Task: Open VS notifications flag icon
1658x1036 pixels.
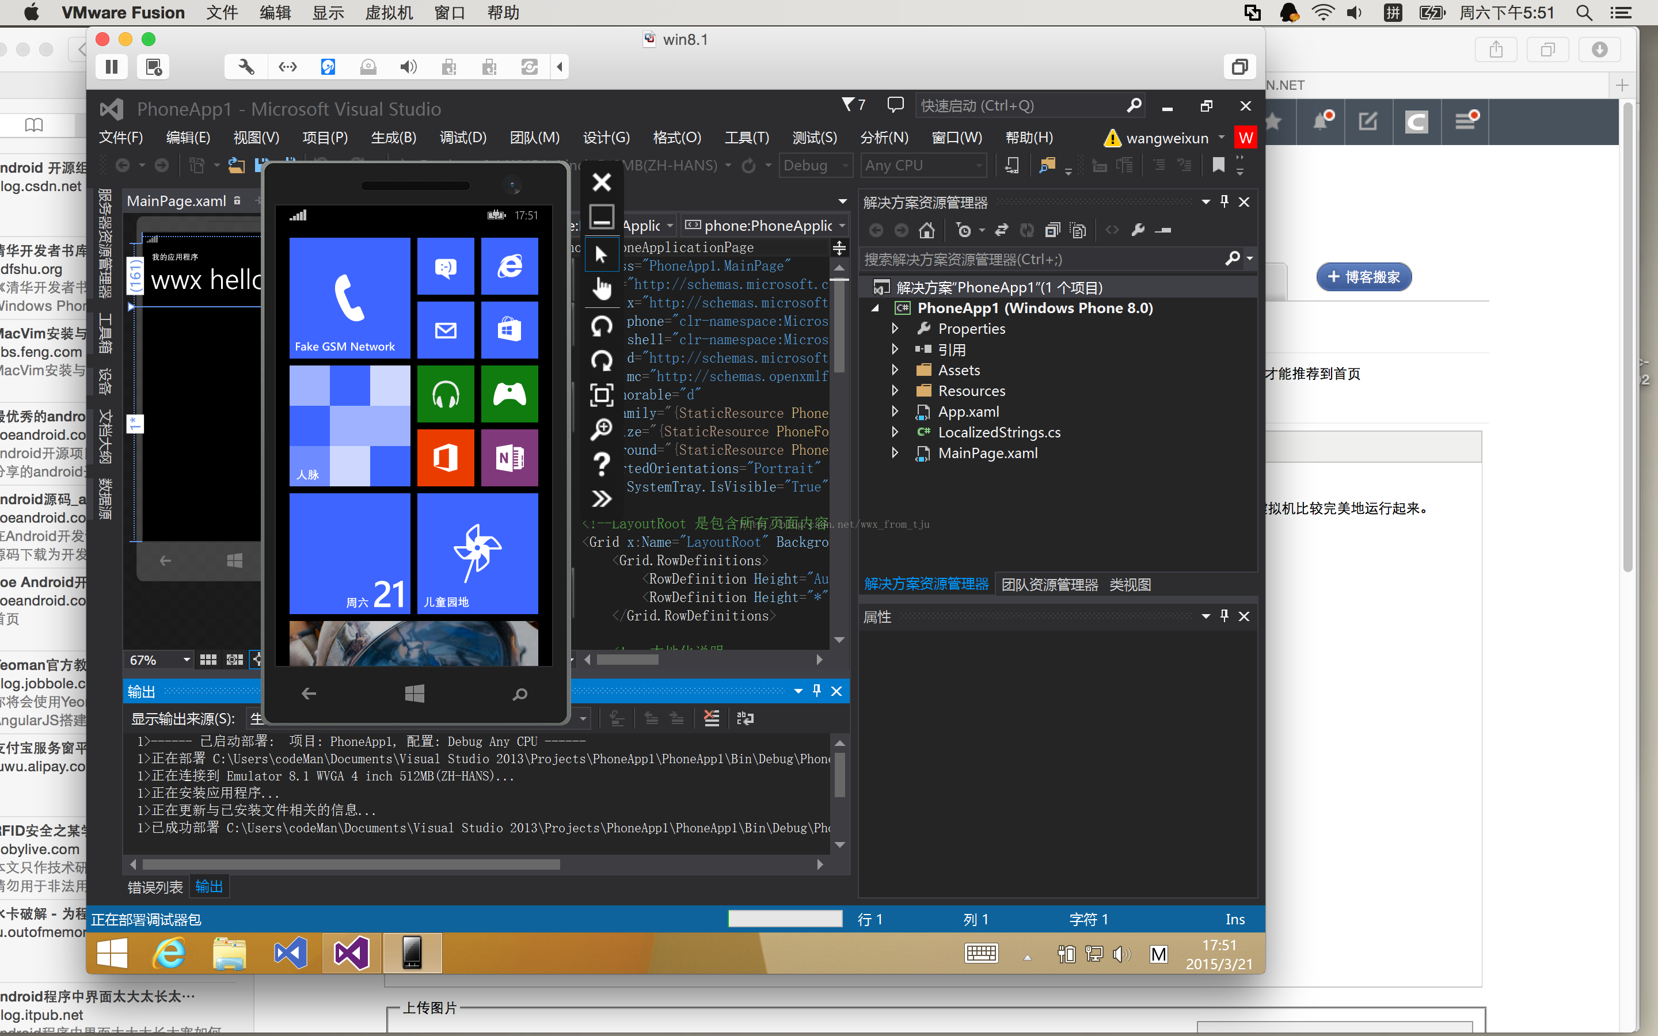Action: 854,104
